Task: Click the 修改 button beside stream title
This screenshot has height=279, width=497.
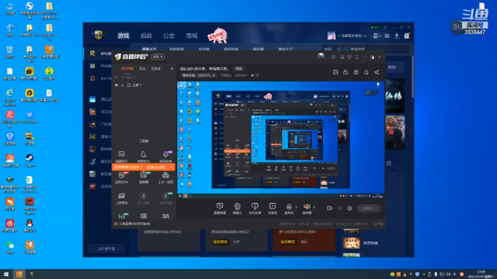Action: click(238, 69)
